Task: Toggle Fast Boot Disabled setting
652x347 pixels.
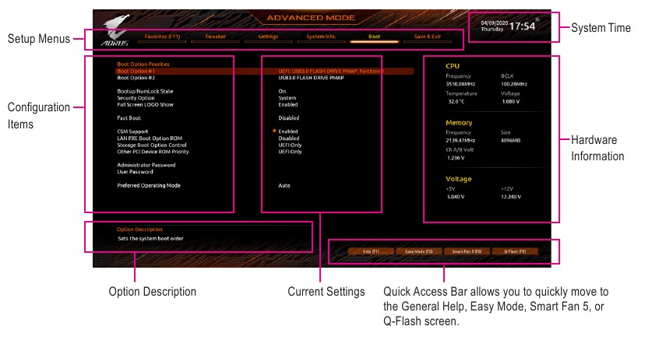Action: (288, 118)
